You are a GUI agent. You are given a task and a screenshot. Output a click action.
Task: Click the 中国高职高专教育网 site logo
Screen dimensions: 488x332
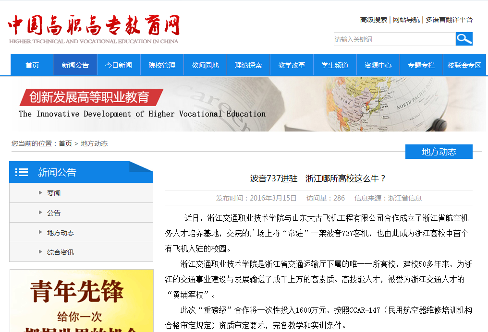pos(94,29)
